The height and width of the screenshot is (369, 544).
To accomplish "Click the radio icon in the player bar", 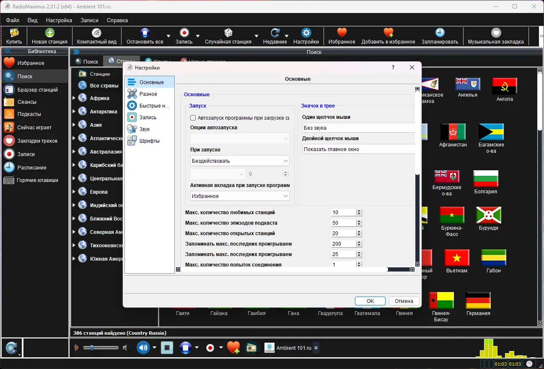I will (251, 348).
